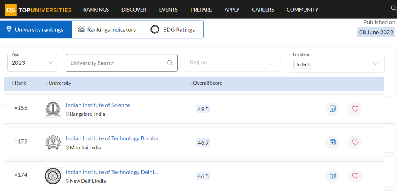Click the QS TopUniversities logo
This screenshot has width=397, height=192.
pyautogui.click(x=38, y=10)
